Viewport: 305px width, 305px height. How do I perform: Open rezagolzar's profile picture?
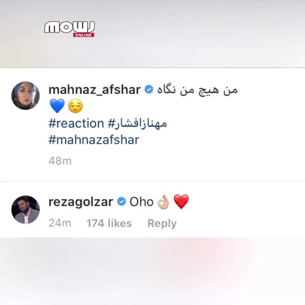coord(25,210)
